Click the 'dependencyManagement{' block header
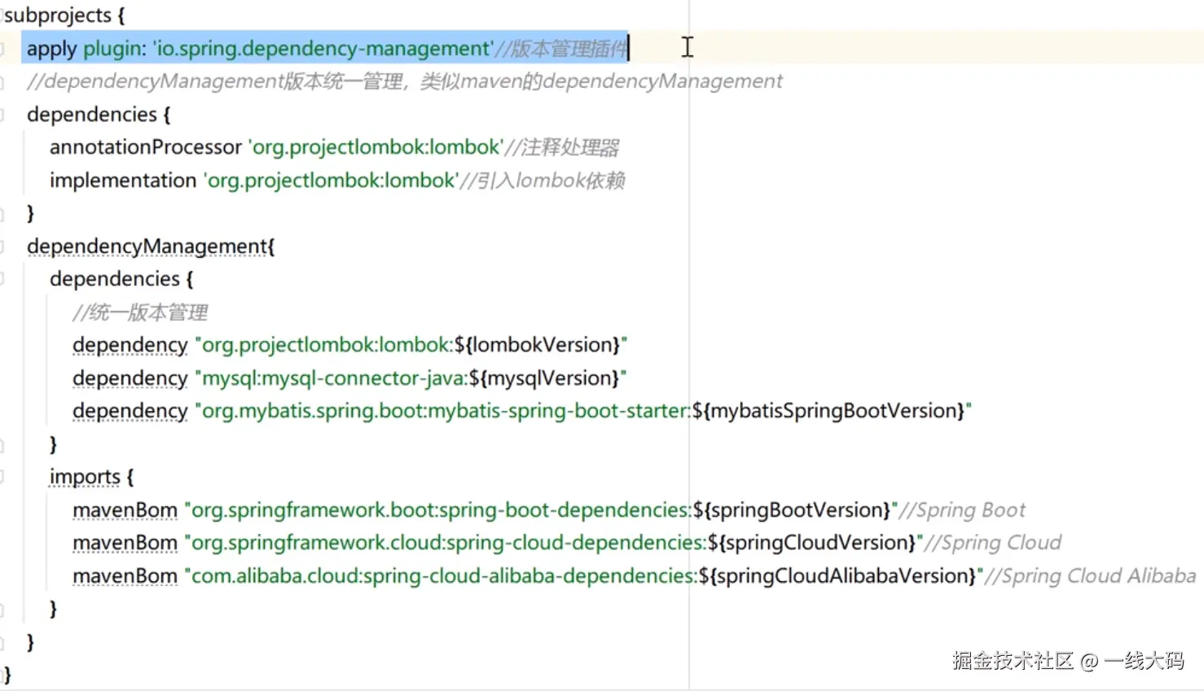The height and width of the screenshot is (691, 1204). pyautogui.click(x=151, y=247)
